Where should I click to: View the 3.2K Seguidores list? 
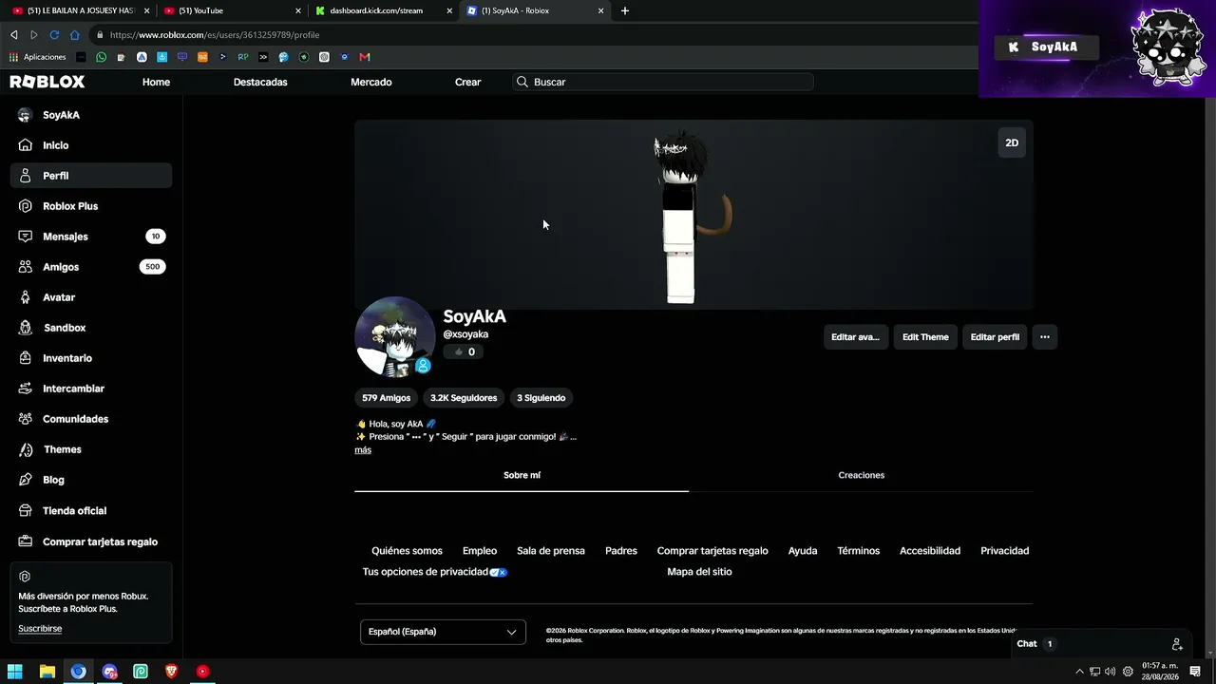pyautogui.click(x=464, y=398)
